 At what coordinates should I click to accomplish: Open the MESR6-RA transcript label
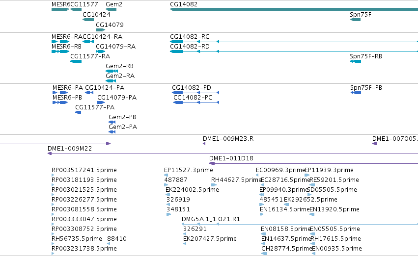coord(67,37)
